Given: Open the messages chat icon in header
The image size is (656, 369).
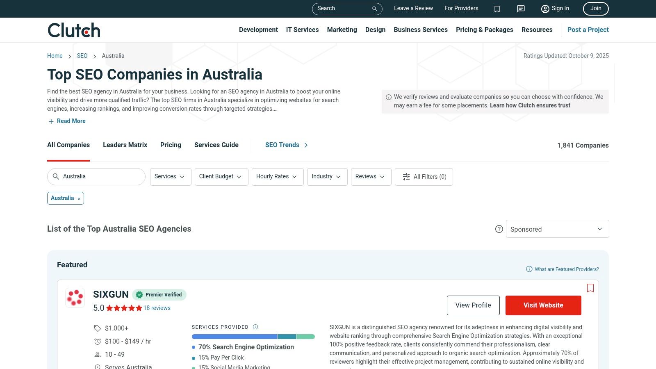Looking at the screenshot, I should click(521, 9).
